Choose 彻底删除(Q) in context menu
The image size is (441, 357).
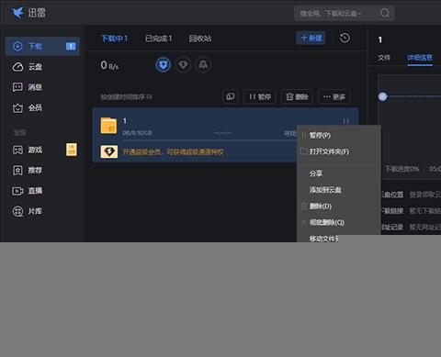click(339, 222)
